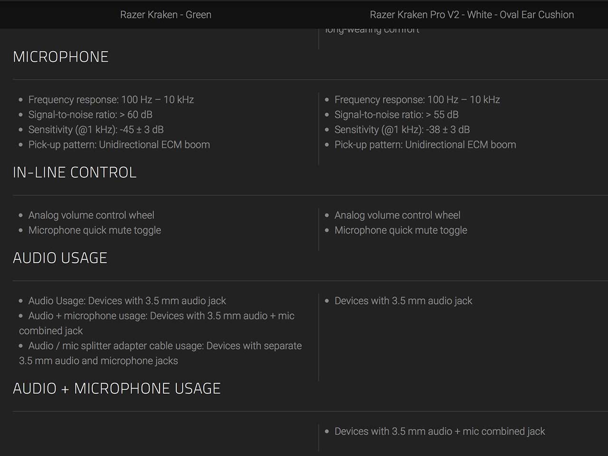Image resolution: width=608 pixels, height=456 pixels.
Task: Click frequency response in the Kraken Green column
Action: click(x=111, y=100)
